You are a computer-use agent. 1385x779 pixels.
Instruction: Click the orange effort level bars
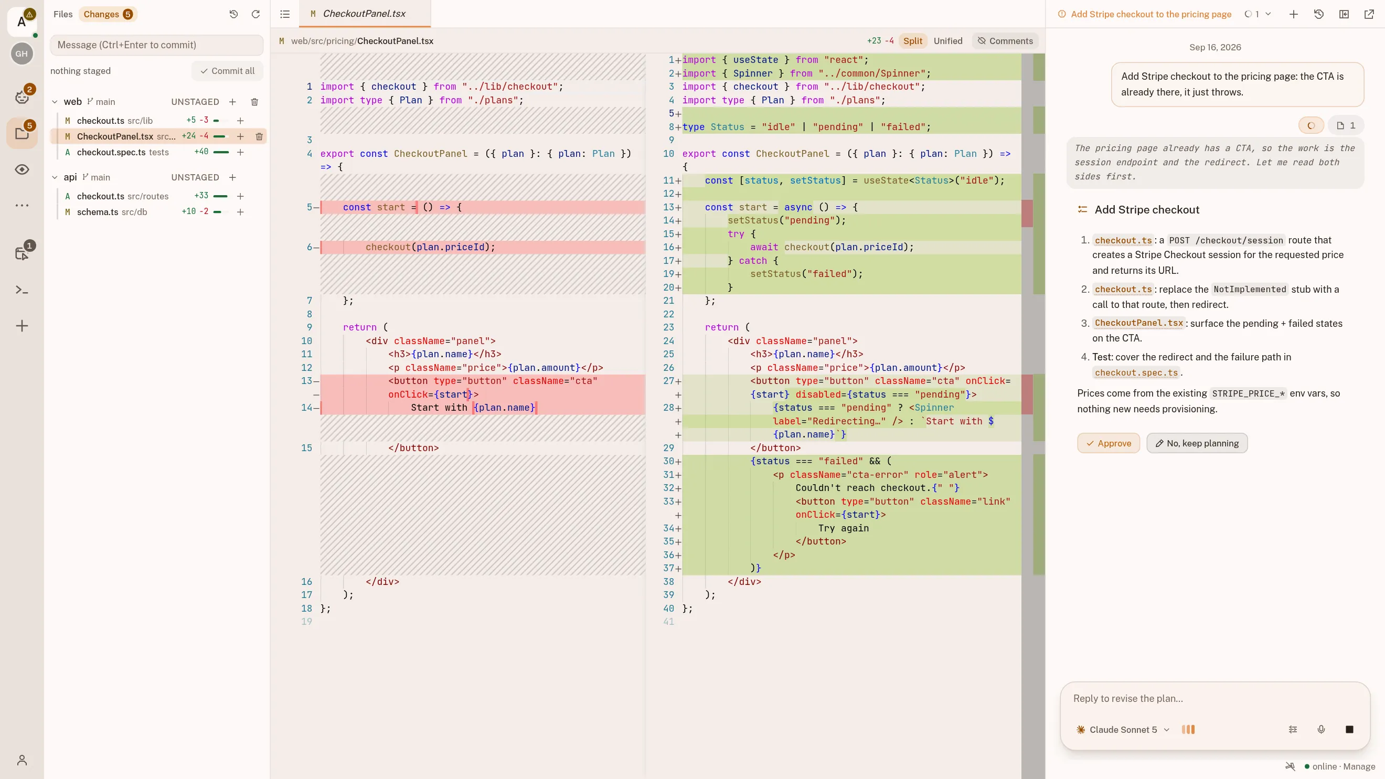click(1188, 730)
